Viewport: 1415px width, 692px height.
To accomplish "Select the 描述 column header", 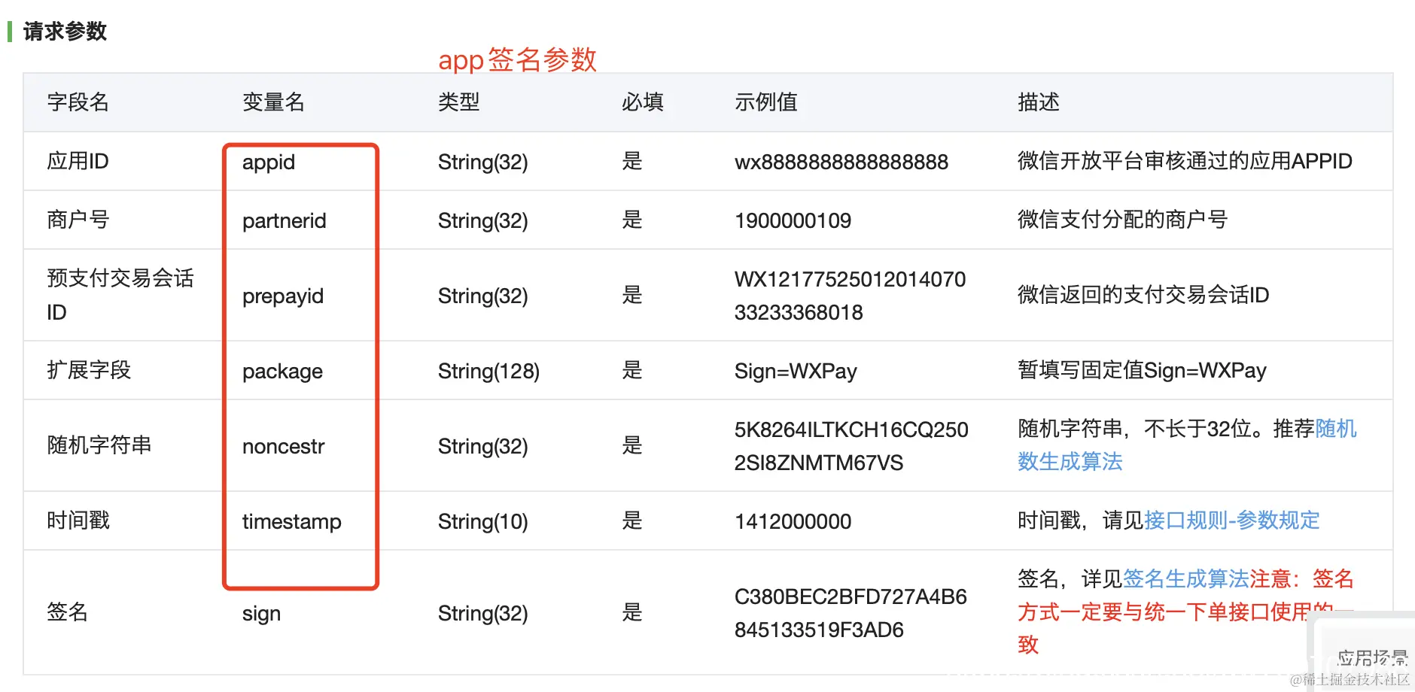I will (1038, 102).
